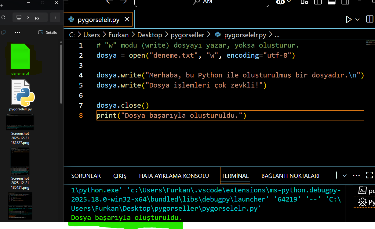Close the pygorselelr.py editor tab
Screen dimensions: 375x229
point(127,20)
